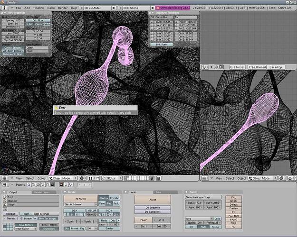Click the Dither: 0.000 slider field
297x237 pixels.
click(49, 225)
